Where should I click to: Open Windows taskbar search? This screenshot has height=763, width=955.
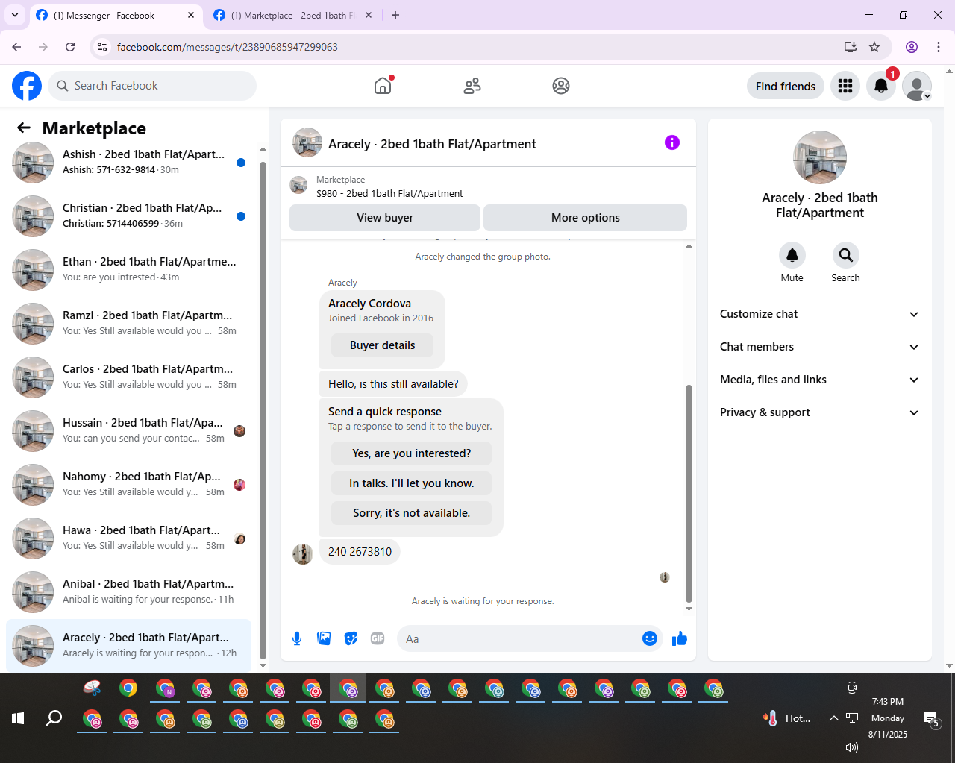[x=54, y=718]
